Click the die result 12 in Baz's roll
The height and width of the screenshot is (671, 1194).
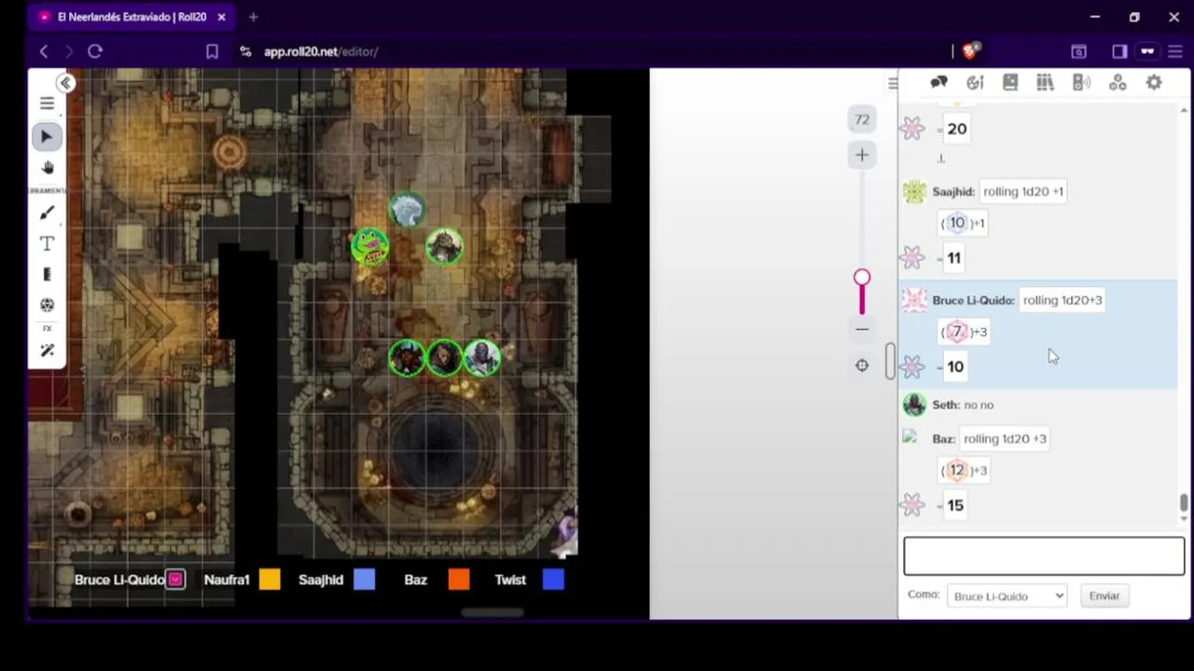(956, 470)
